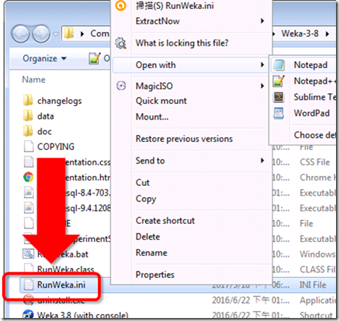The image size is (339, 321).
Task: Click the Notepad icon in submenu
Action: click(279, 65)
